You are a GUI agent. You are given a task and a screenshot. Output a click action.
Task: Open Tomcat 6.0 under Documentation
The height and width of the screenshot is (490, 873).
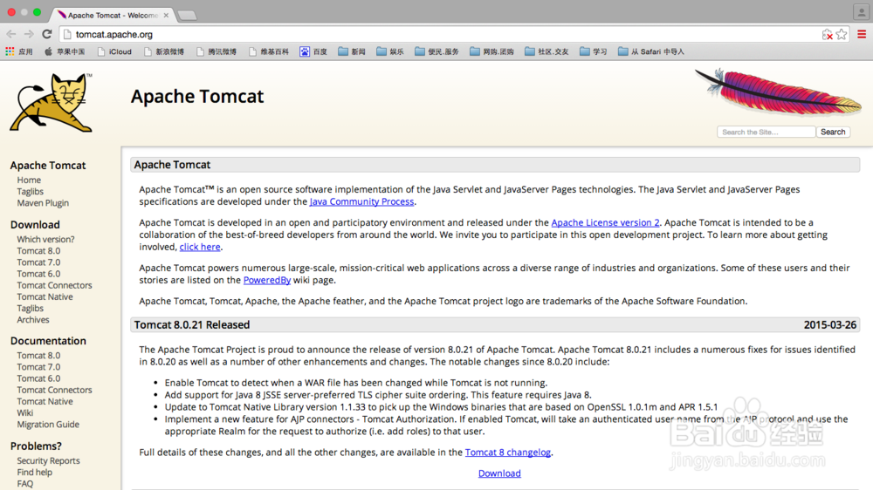click(x=38, y=378)
